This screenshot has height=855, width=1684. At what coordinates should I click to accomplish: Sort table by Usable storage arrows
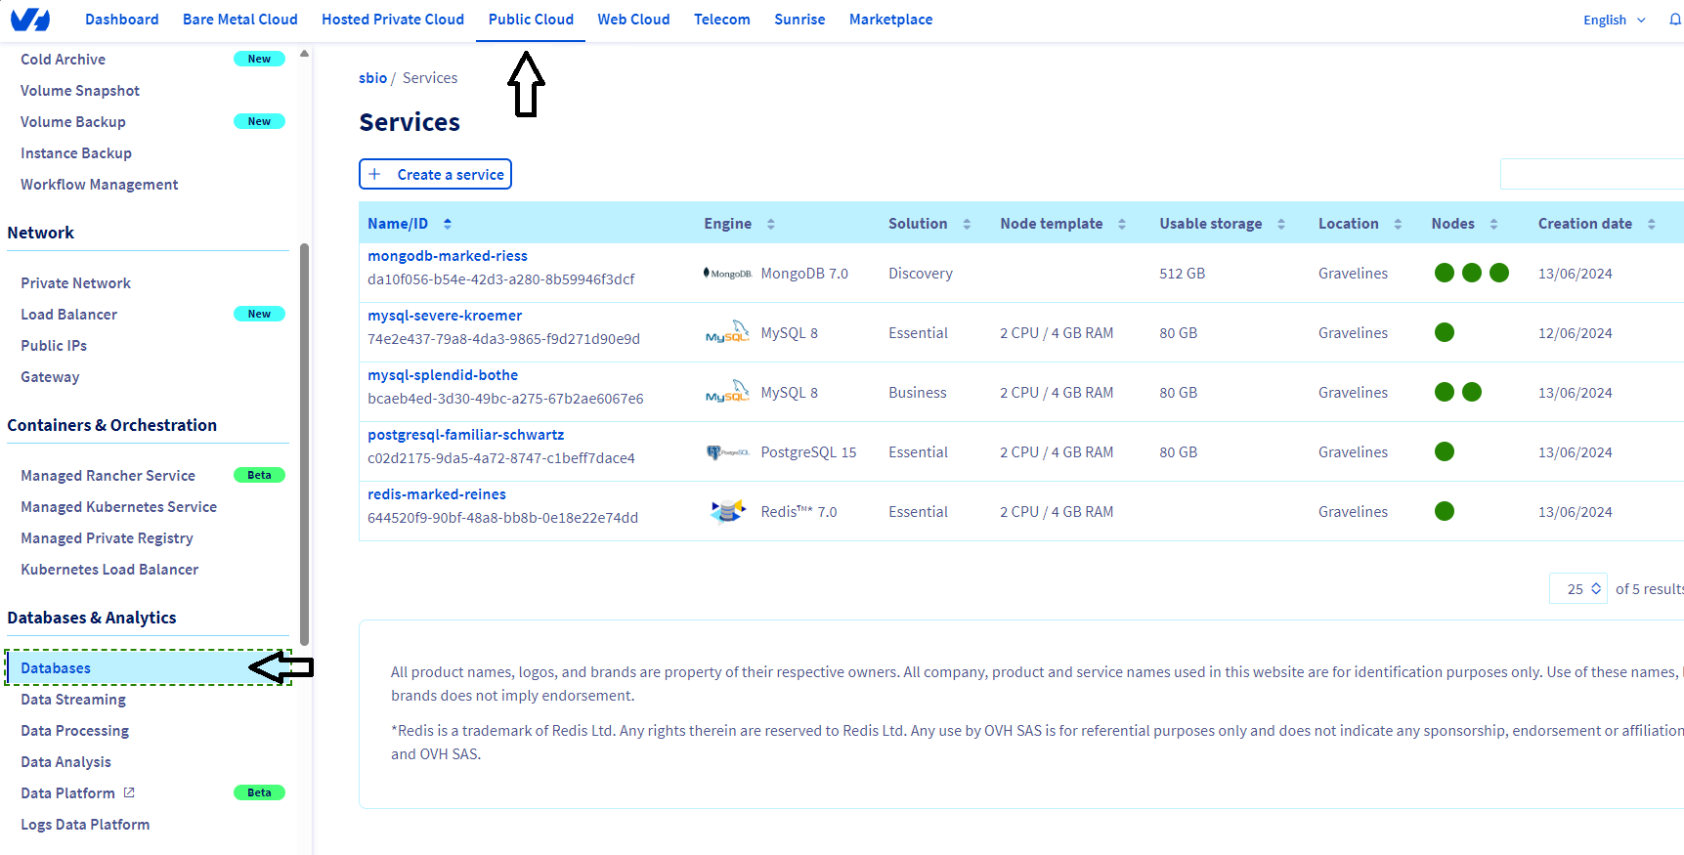[1281, 224]
